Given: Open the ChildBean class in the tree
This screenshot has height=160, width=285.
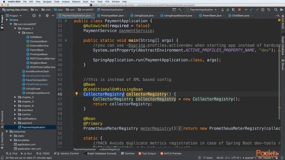Looking at the screenshot, I should click(36, 37).
